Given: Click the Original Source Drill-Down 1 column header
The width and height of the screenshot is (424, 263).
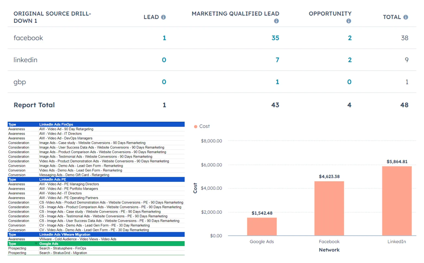Looking at the screenshot, I should click(x=52, y=17).
